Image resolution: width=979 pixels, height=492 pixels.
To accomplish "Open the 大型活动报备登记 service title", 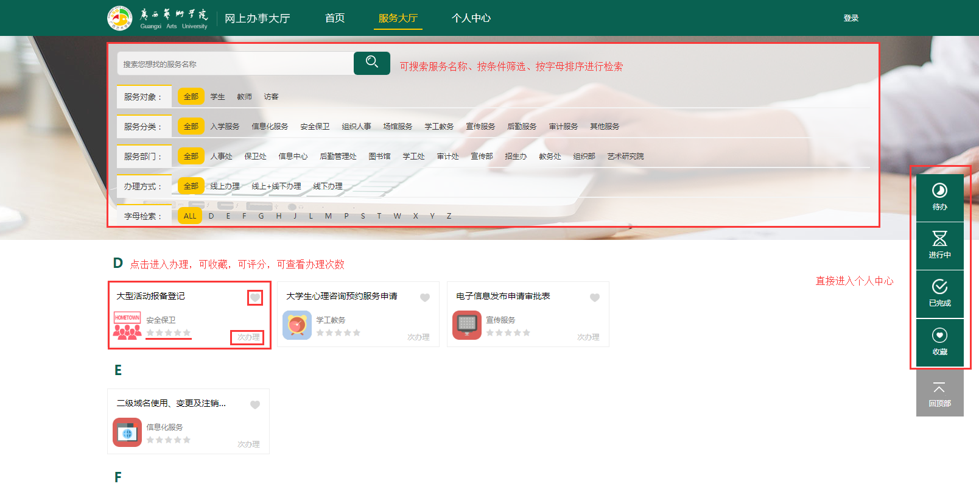I will [x=151, y=296].
